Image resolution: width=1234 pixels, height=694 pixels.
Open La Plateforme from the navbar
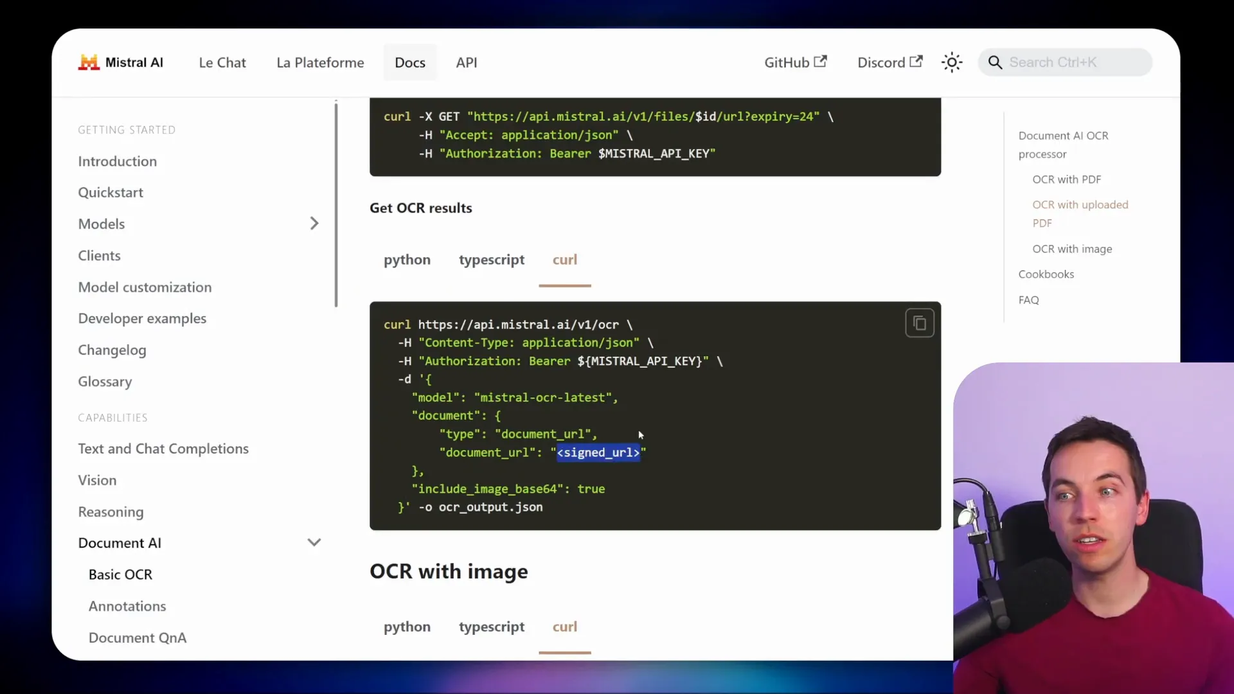click(320, 62)
